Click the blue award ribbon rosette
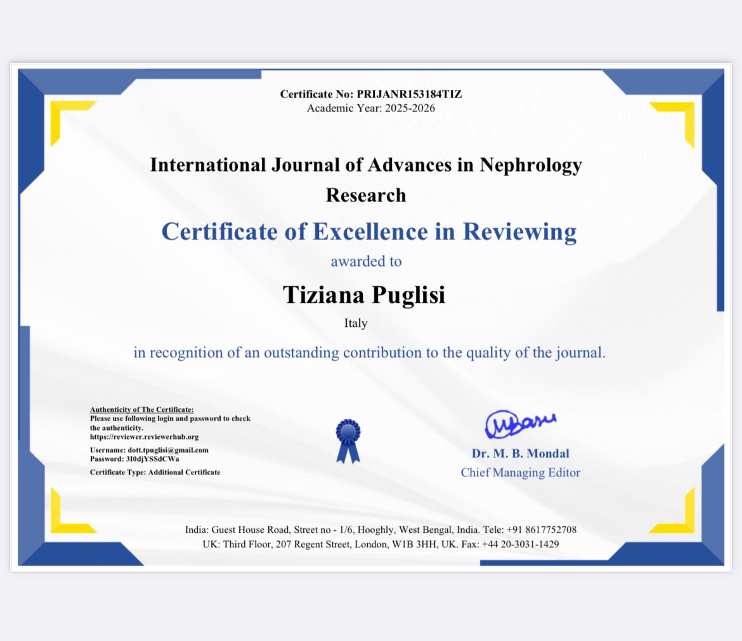The width and height of the screenshot is (742, 641). (348, 438)
